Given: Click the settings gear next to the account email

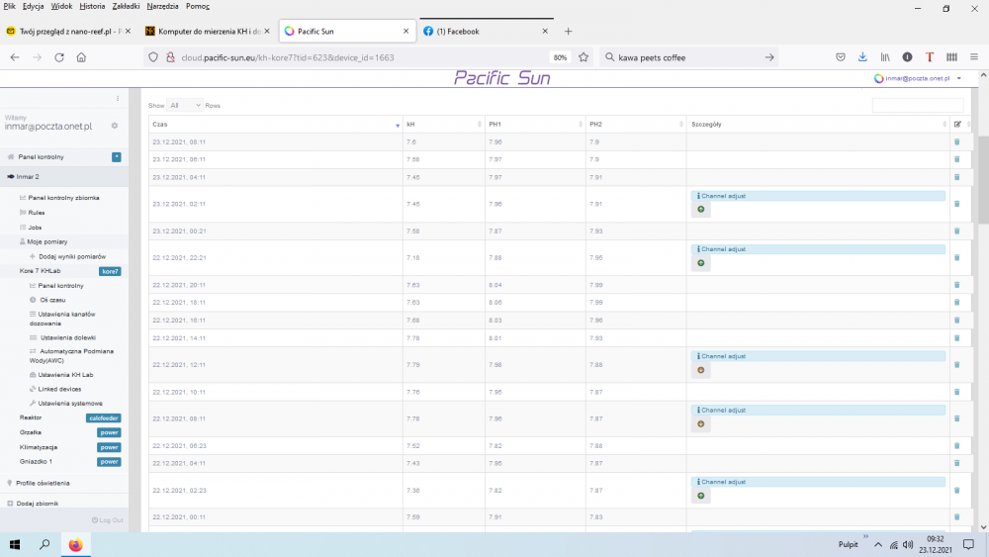Looking at the screenshot, I should point(115,126).
